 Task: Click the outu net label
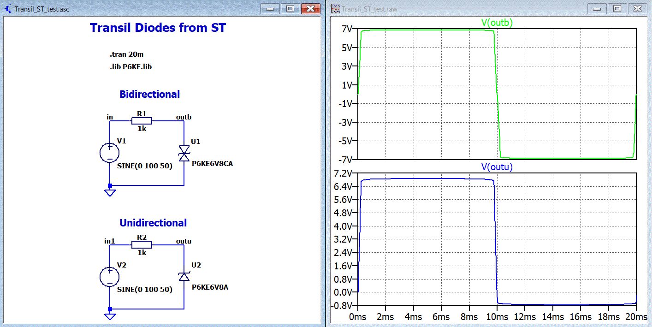pyautogui.click(x=184, y=241)
